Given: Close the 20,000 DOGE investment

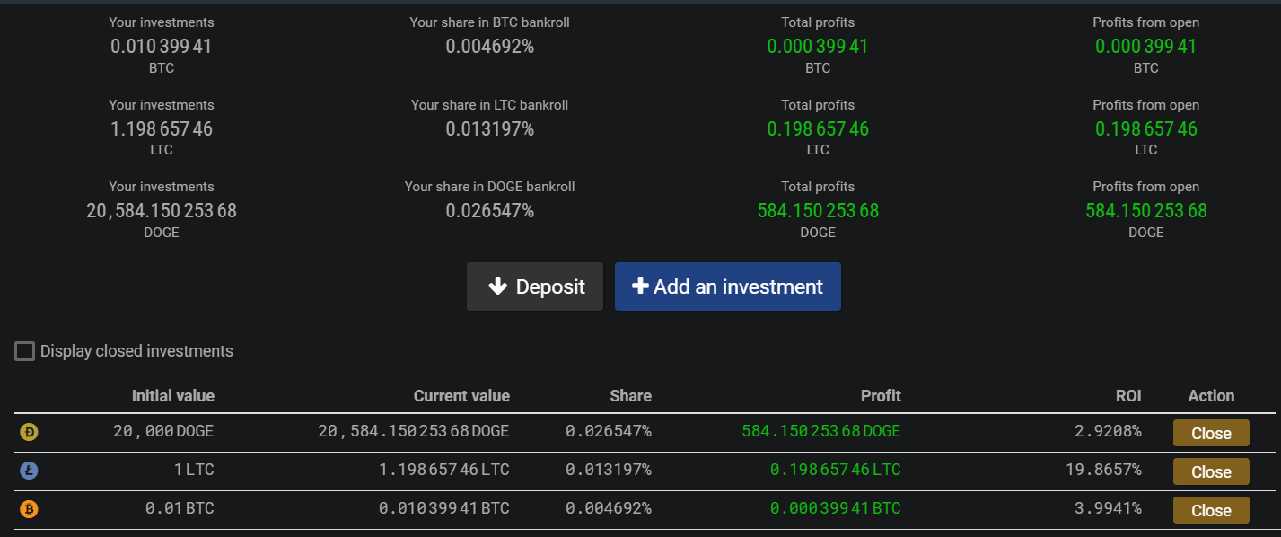Looking at the screenshot, I should (1211, 433).
